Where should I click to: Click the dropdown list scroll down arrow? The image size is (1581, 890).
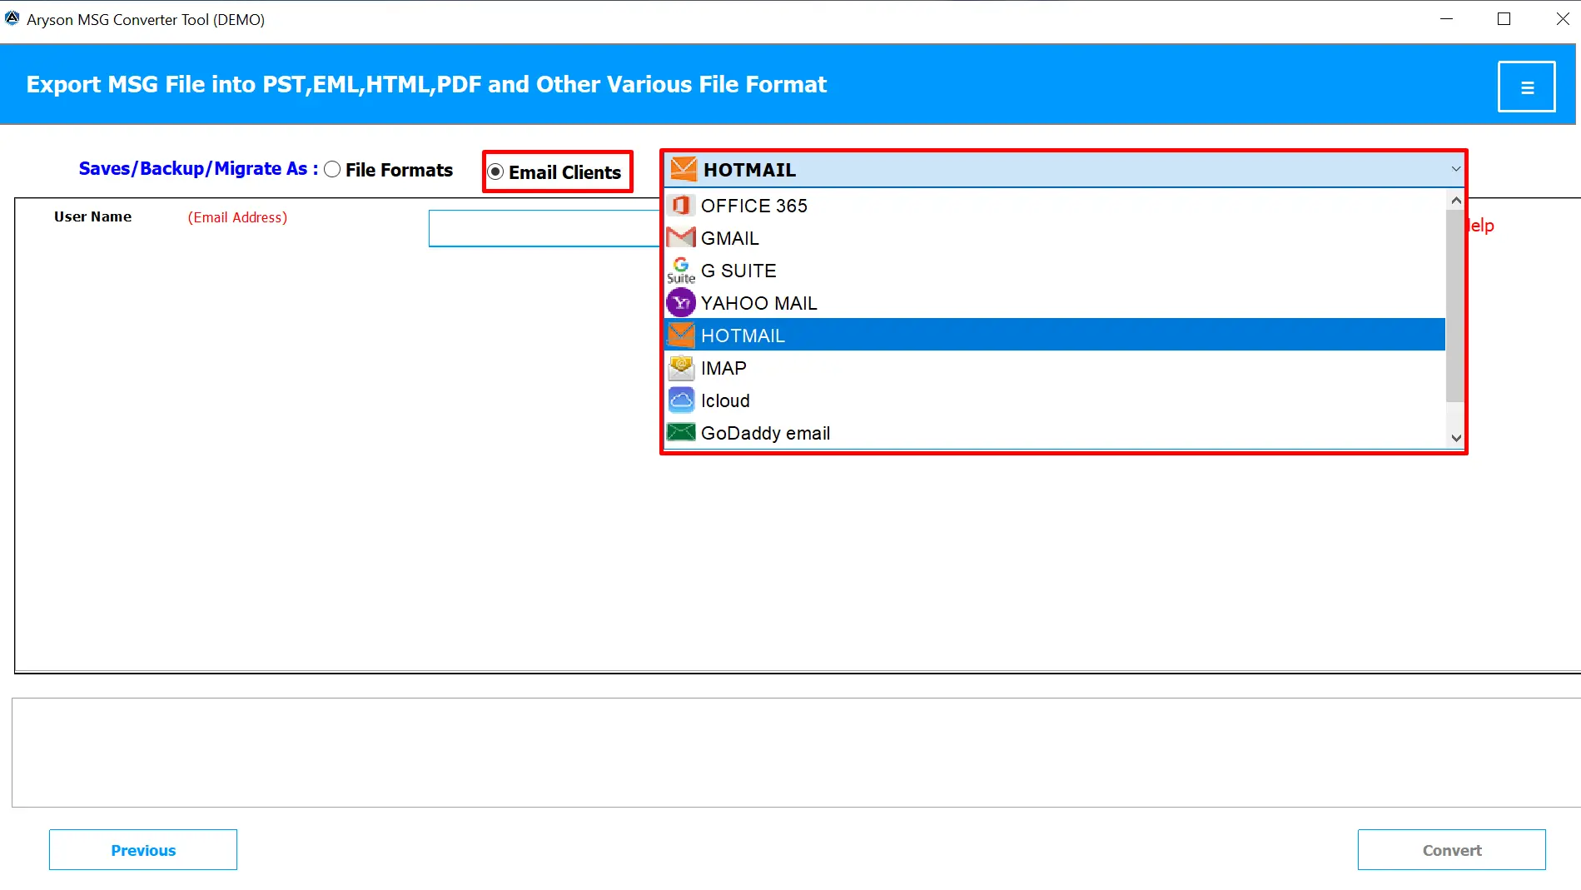[x=1455, y=438]
